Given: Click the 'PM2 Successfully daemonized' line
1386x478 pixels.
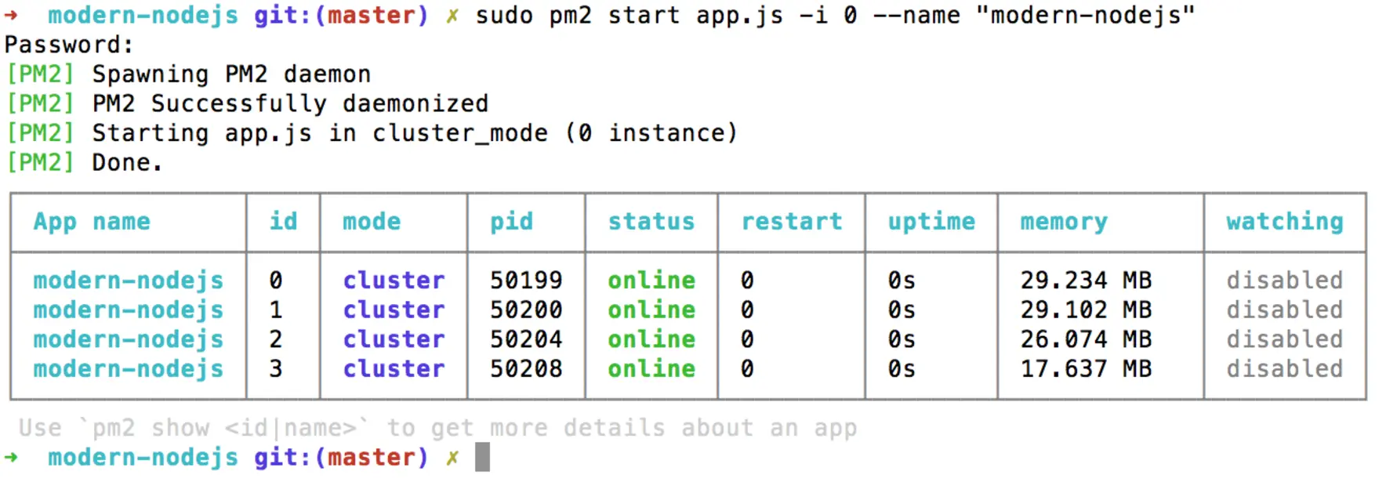Looking at the screenshot, I should pos(290,103).
